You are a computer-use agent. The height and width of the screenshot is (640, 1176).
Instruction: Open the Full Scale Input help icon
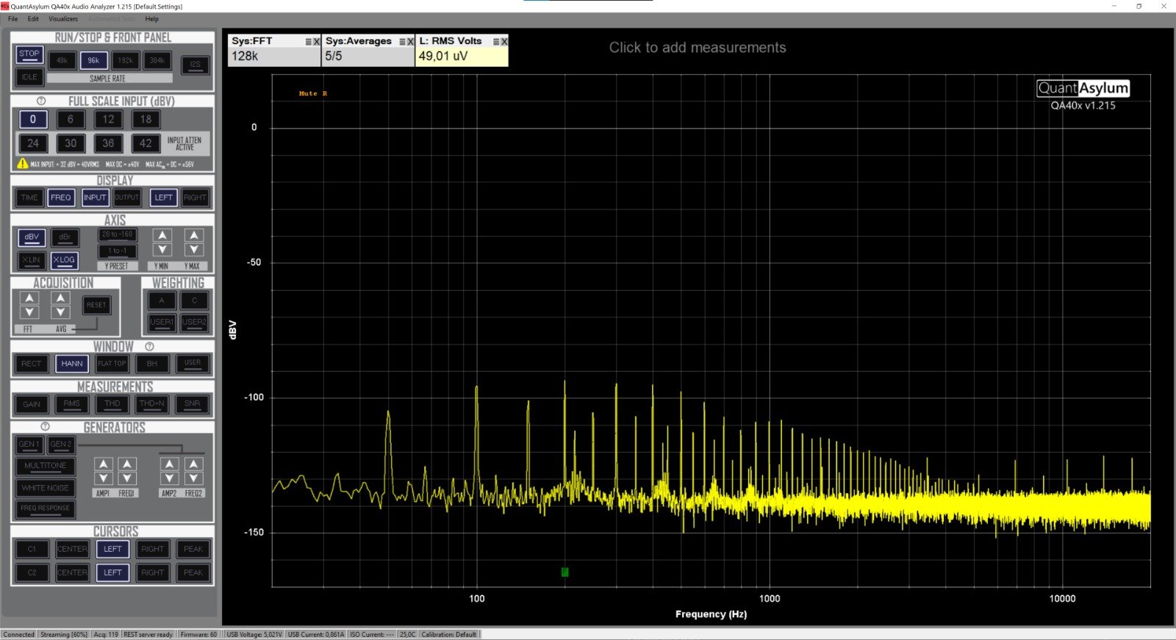click(41, 101)
